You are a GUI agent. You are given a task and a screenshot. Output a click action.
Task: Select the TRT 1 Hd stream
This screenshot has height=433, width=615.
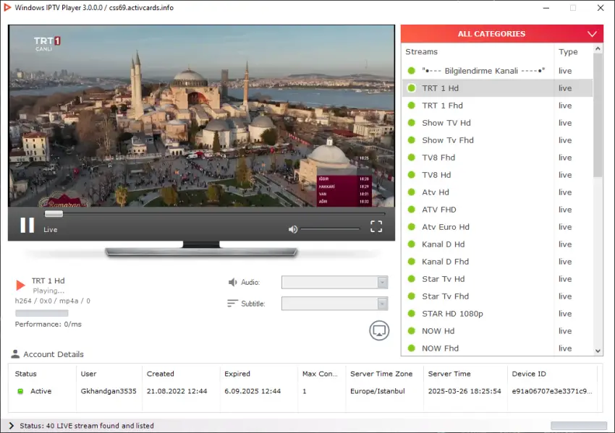click(497, 88)
